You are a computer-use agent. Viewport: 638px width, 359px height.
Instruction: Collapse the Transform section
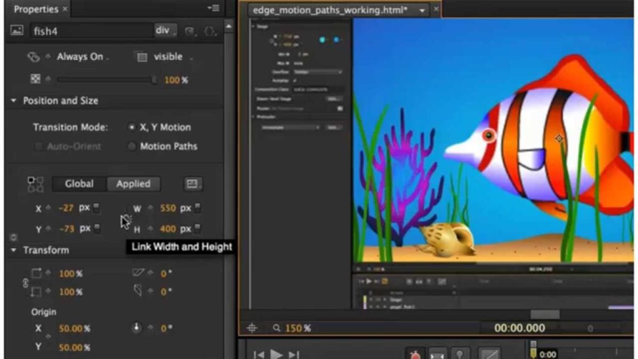point(14,250)
